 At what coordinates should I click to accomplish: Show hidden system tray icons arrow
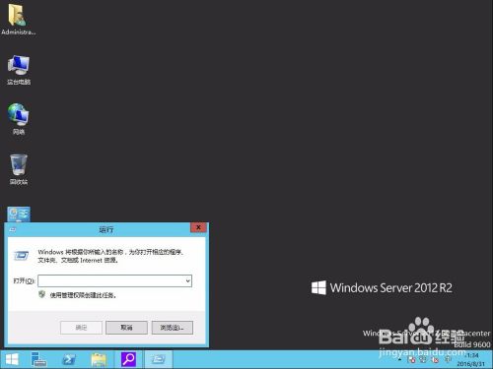pyautogui.click(x=399, y=360)
